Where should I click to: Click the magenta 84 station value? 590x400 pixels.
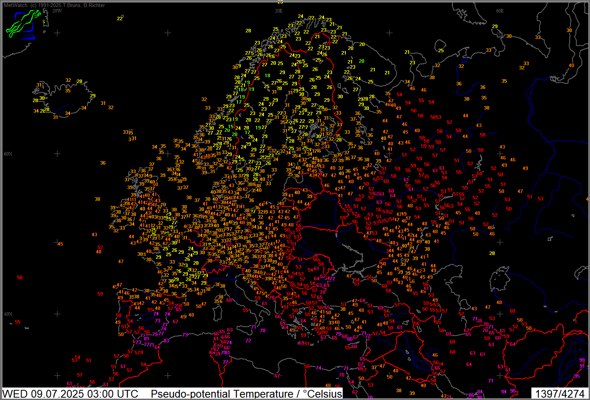[480, 392]
